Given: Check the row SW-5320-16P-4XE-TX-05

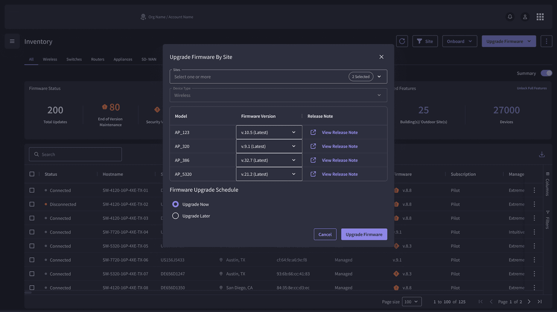Looking at the screenshot, I should tap(32, 246).
